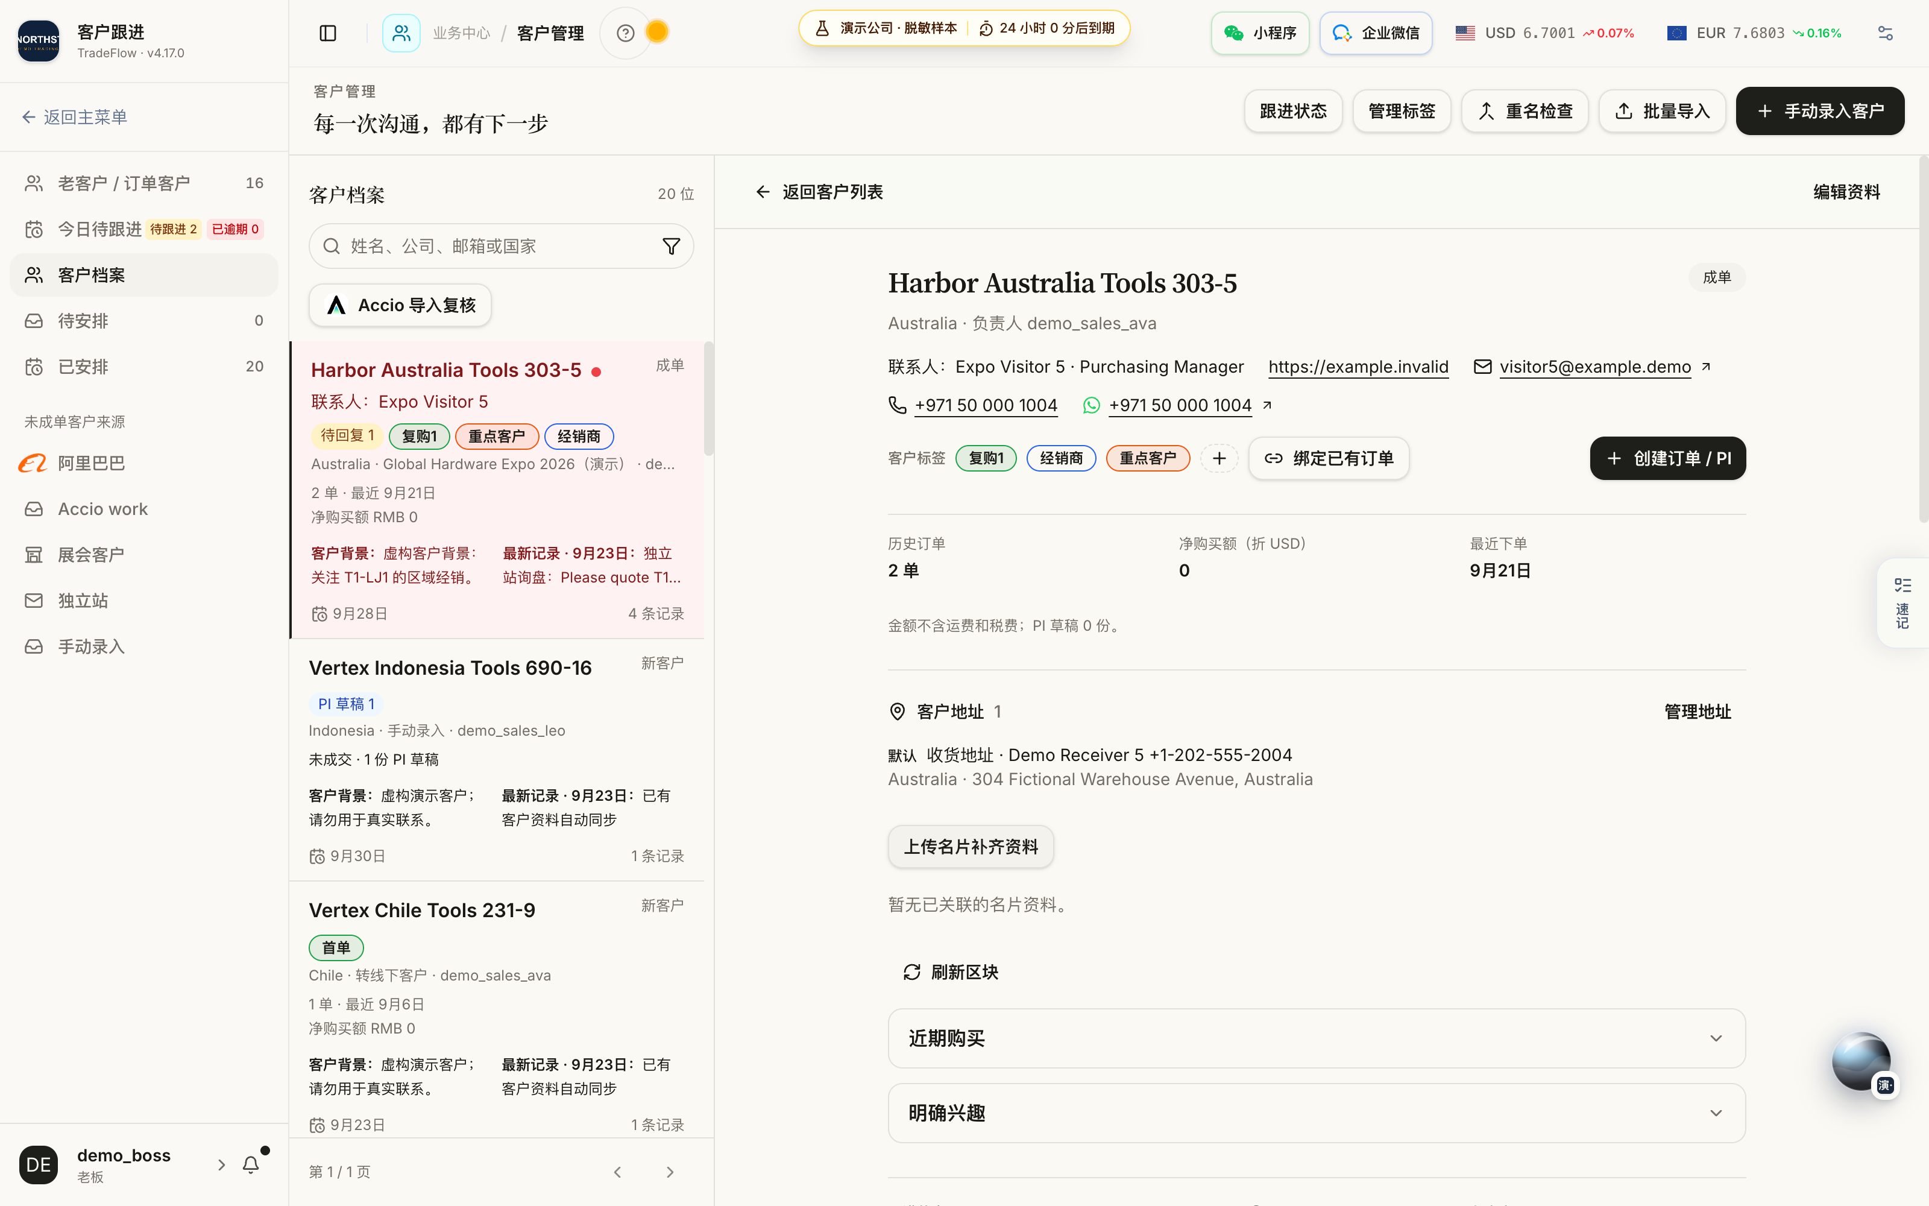
Task: Click 编辑资料
Action: 1846,192
